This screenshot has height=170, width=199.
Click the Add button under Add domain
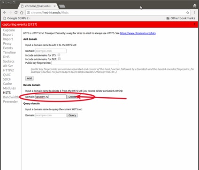tap(30, 78)
